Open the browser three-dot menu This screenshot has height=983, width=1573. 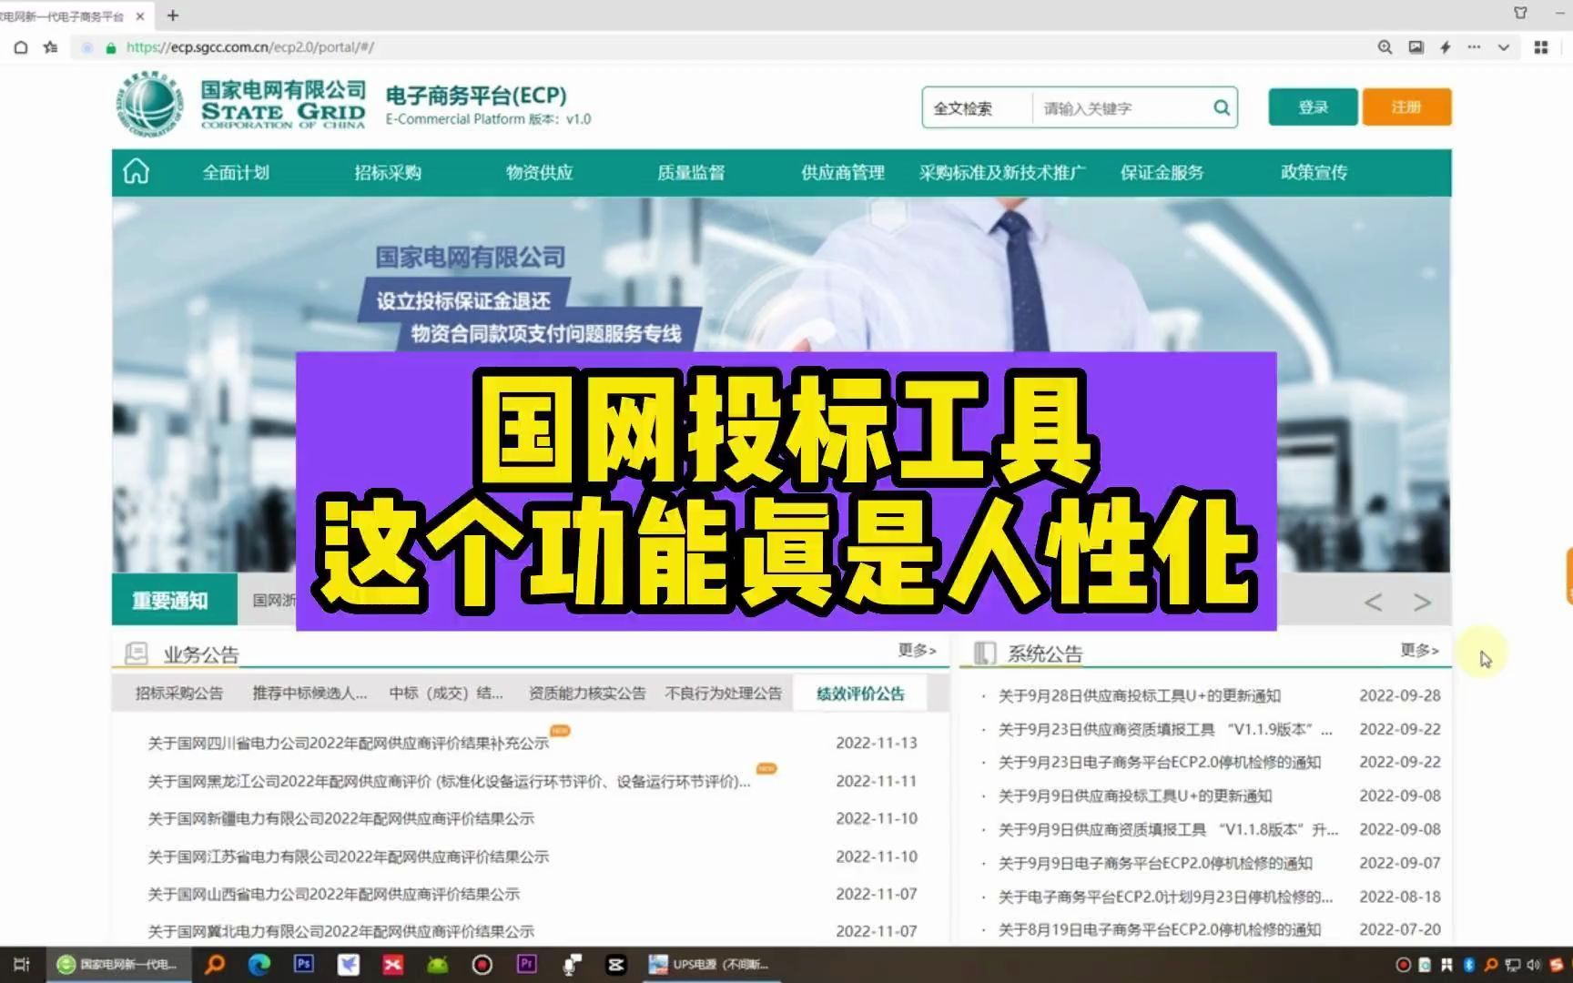[1475, 46]
